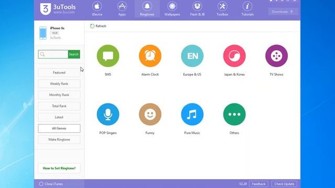Open the Flash & JB section
Screen dimensions: 335x188
pyautogui.click(x=197, y=9)
